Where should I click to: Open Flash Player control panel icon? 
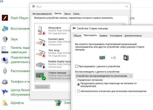5,18
